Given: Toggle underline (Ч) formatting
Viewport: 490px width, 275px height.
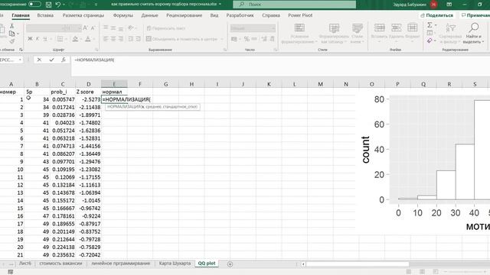Looking at the screenshot, I should [45, 39].
